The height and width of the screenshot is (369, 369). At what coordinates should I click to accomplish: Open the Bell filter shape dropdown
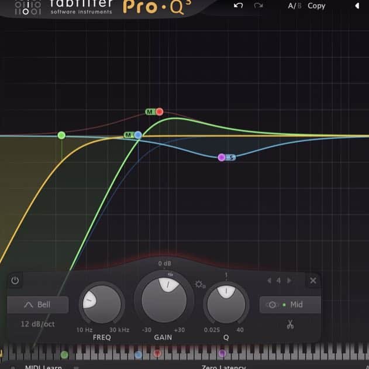coord(37,305)
